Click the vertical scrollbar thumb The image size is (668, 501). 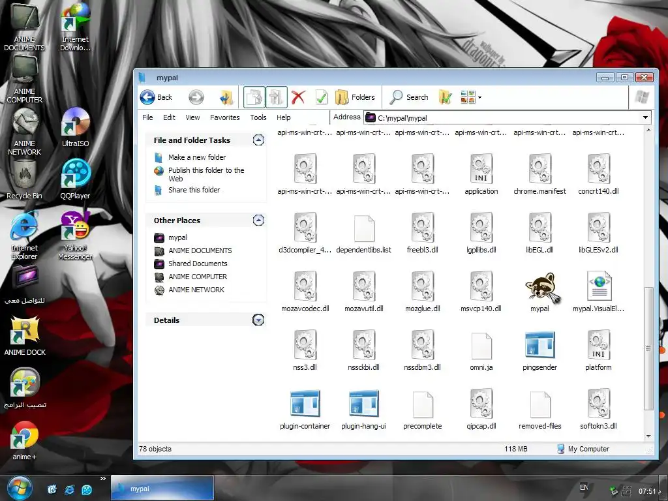coord(648,348)
